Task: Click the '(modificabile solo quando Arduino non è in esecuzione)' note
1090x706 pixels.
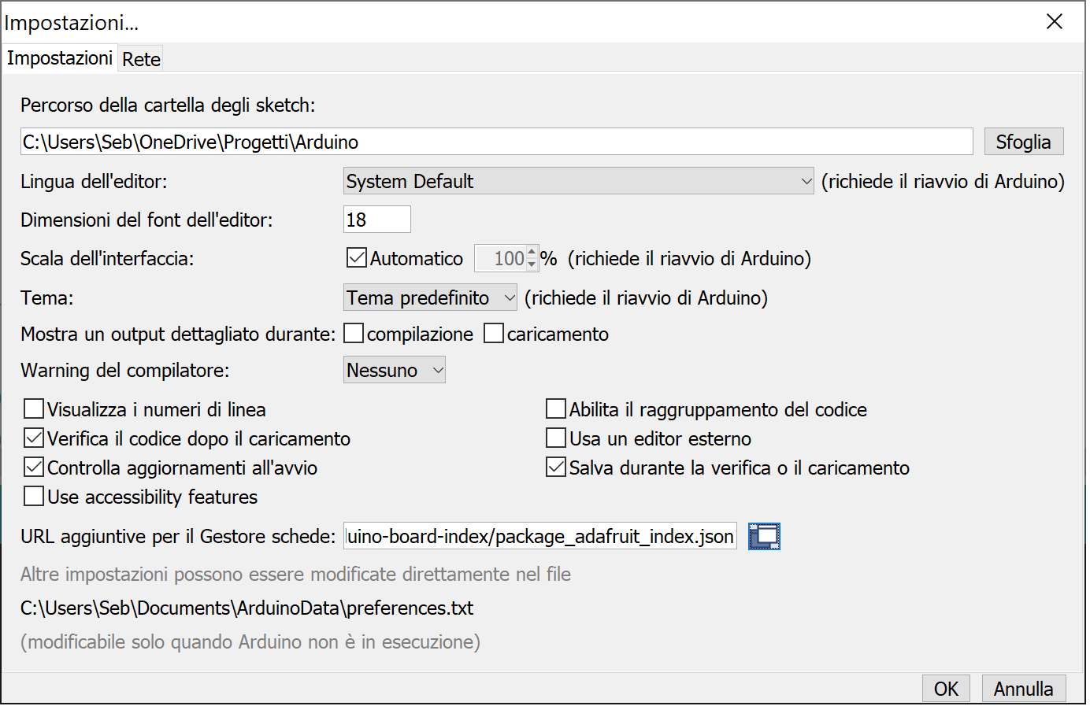Action: [250, 642]
